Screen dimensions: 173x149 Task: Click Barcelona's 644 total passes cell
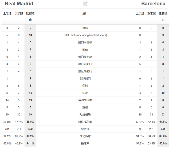tap(163, 129)
